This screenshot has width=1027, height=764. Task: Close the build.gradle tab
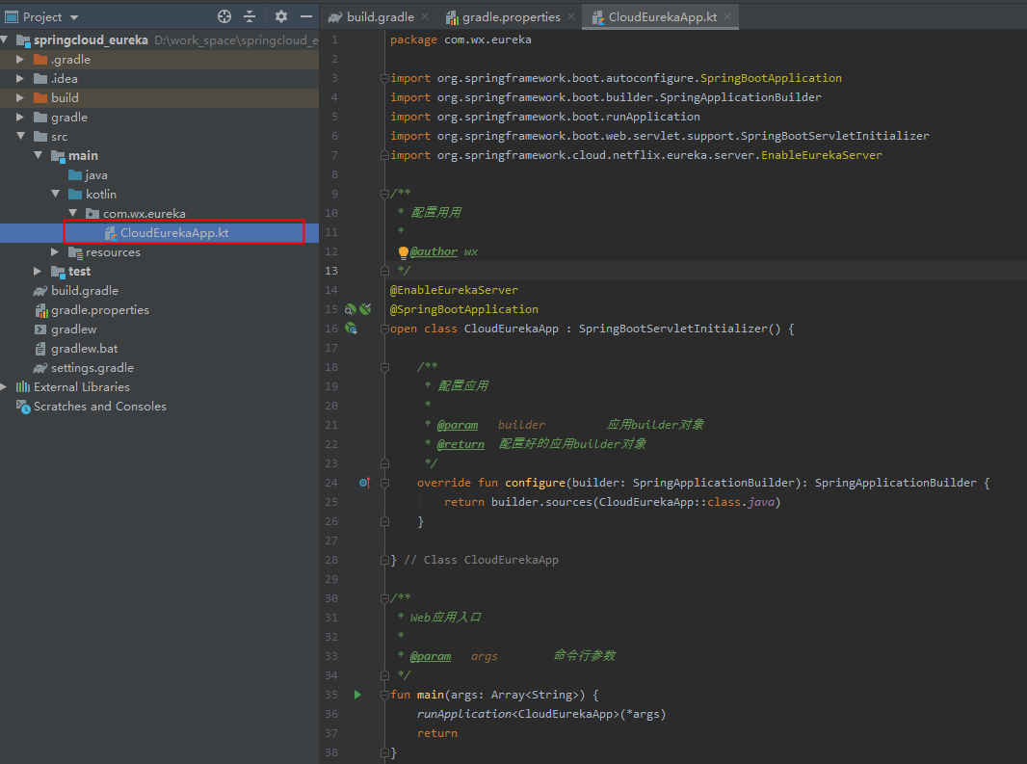[x=425, y=17]
